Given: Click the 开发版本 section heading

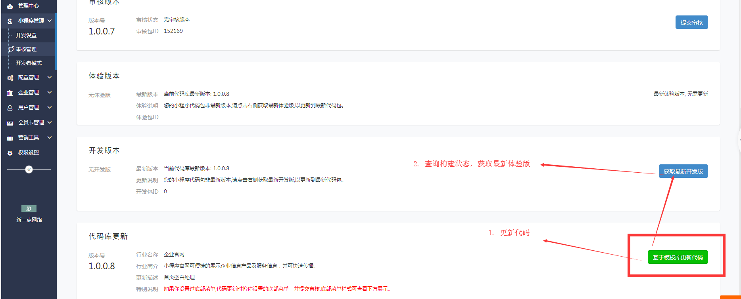Looking at the screenshot, I should pos(104,150).
